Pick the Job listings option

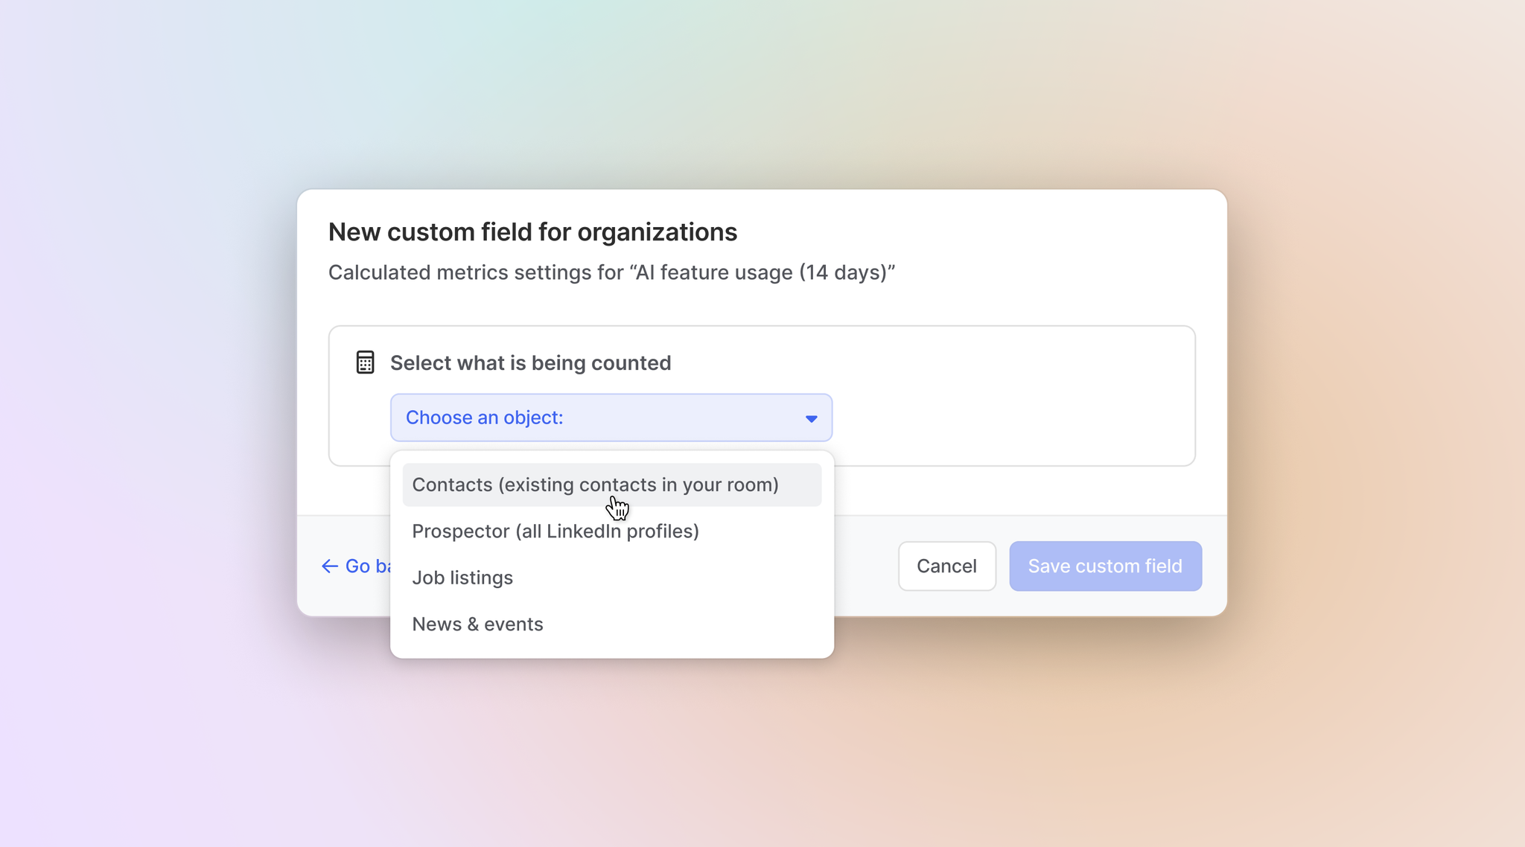[x=462, y=578]
